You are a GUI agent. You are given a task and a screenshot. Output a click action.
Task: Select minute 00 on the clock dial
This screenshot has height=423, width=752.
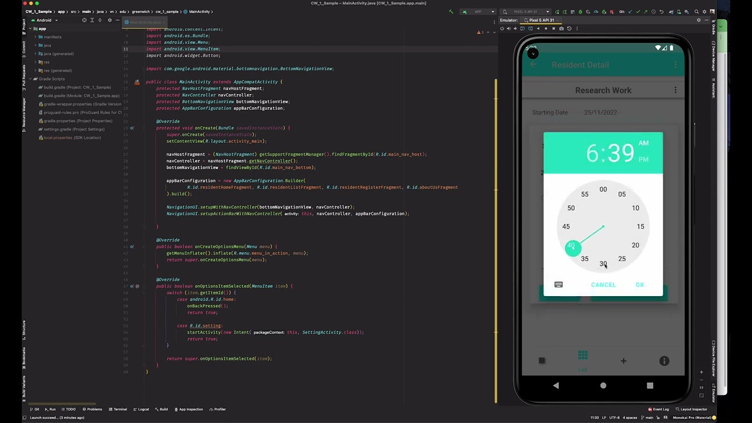pos(603,189)
